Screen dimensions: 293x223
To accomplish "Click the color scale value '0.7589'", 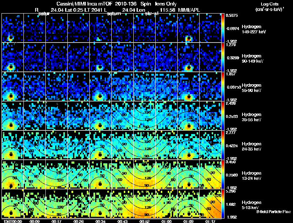I will 232,175.
